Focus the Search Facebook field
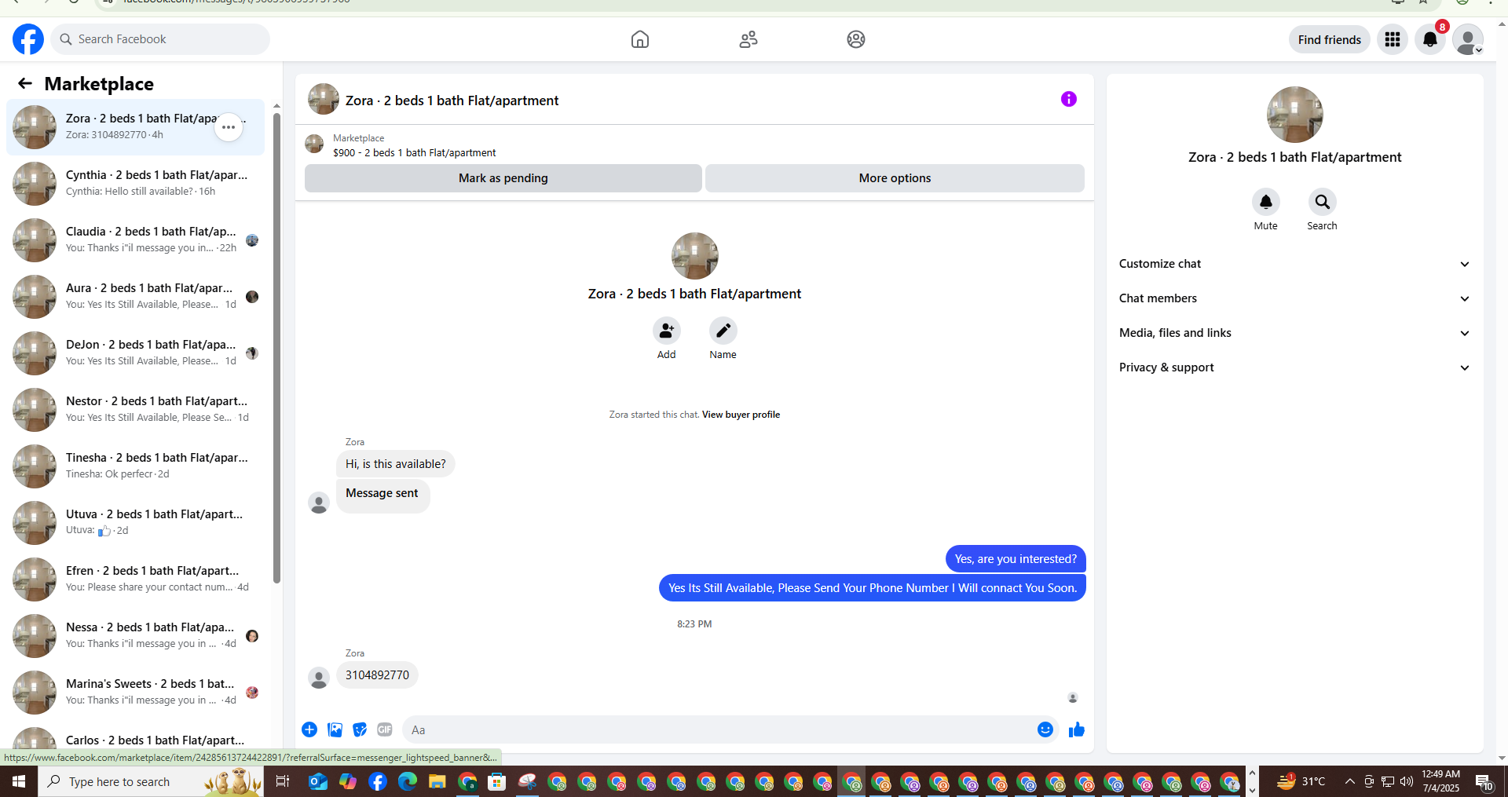The image size is (1508, 797). coord(160,39)
